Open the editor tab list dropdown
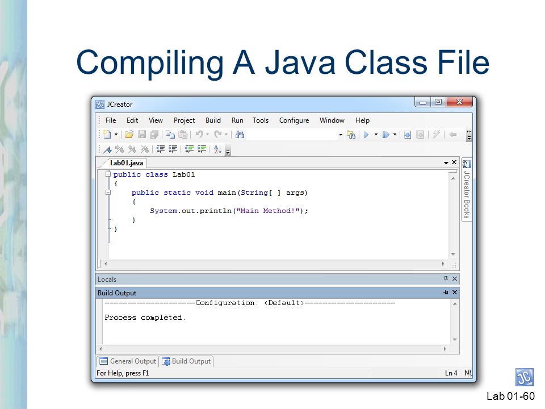The height and width of the screenshot is (409, 545). (x=446, y=163)
